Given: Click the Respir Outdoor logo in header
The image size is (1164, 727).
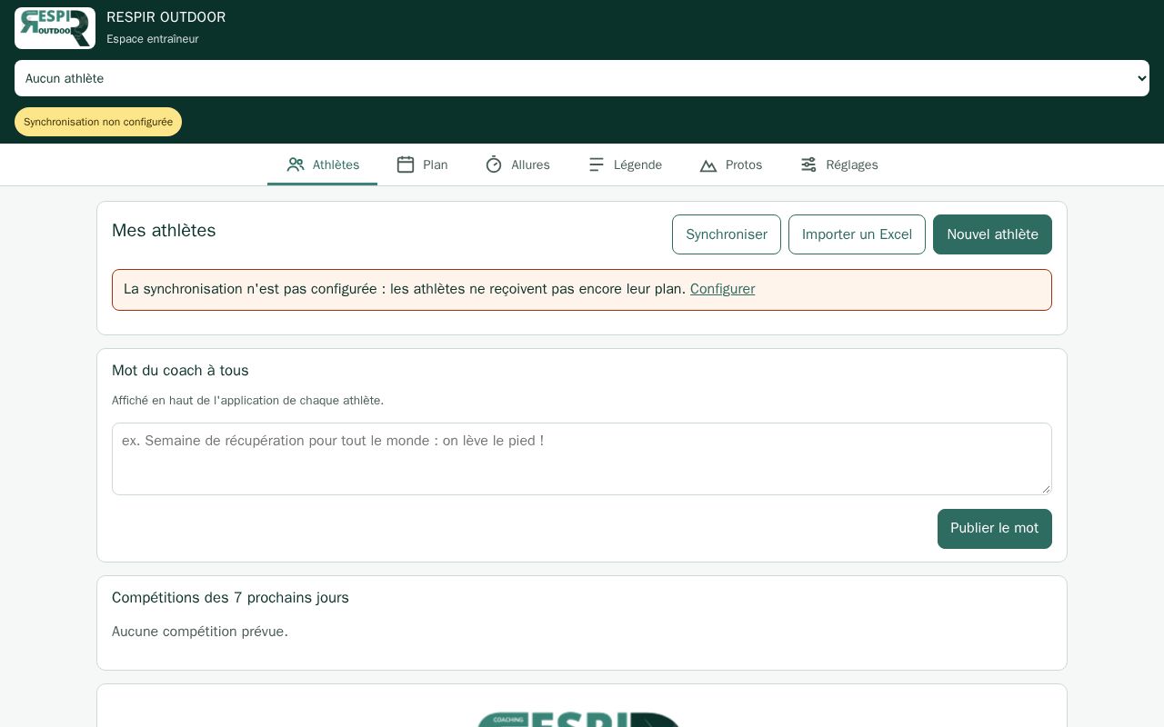Looking at the screenshot, I should [55, 28].
